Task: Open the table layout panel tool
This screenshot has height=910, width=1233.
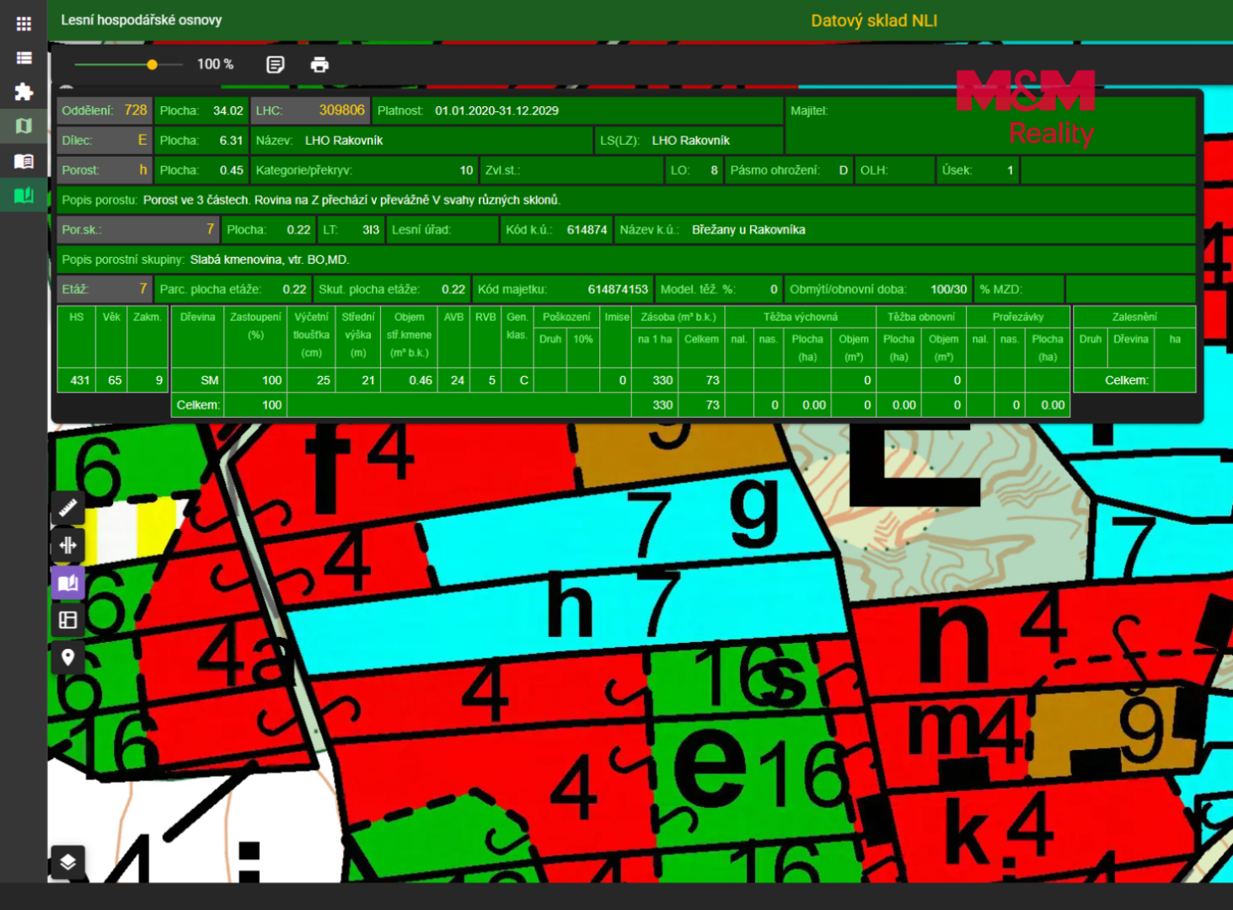Action: point(68,620)
